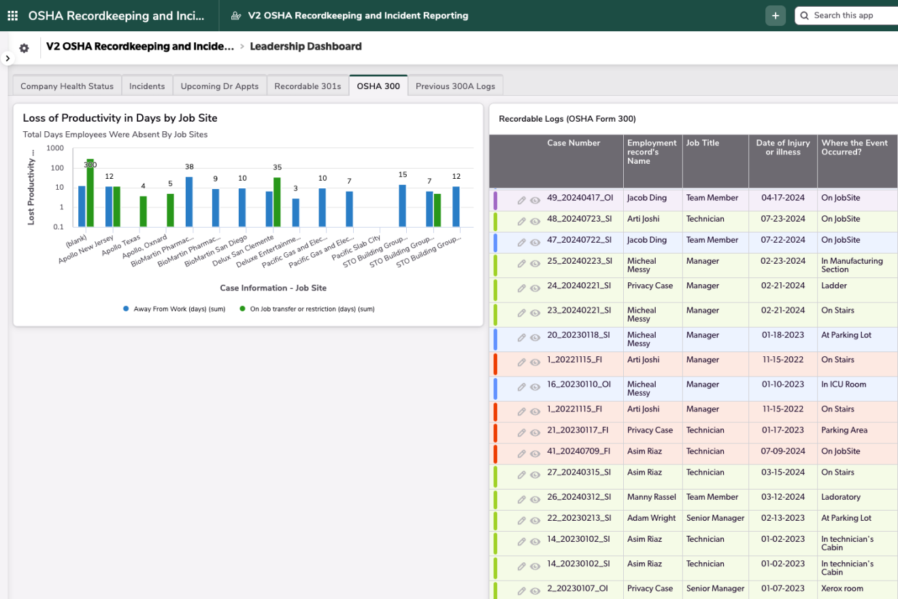Click the plus button in the header

click(775, 16)
